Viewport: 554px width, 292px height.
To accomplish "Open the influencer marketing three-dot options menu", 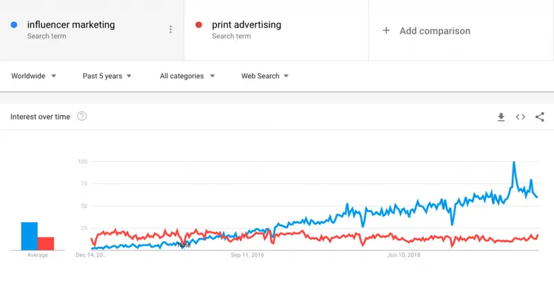I will coord(170,29).
